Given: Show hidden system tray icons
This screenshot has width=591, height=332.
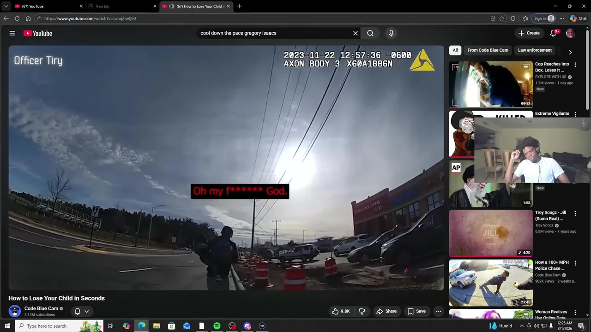Looking at the screenshot, I should click(x=522, y=326).
